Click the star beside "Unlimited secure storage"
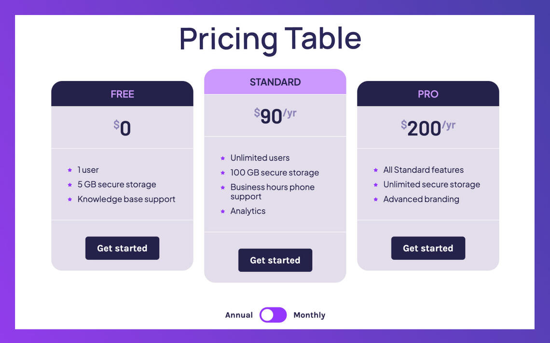Viewport: 550px width, 343px height. [x=375, y=185]
